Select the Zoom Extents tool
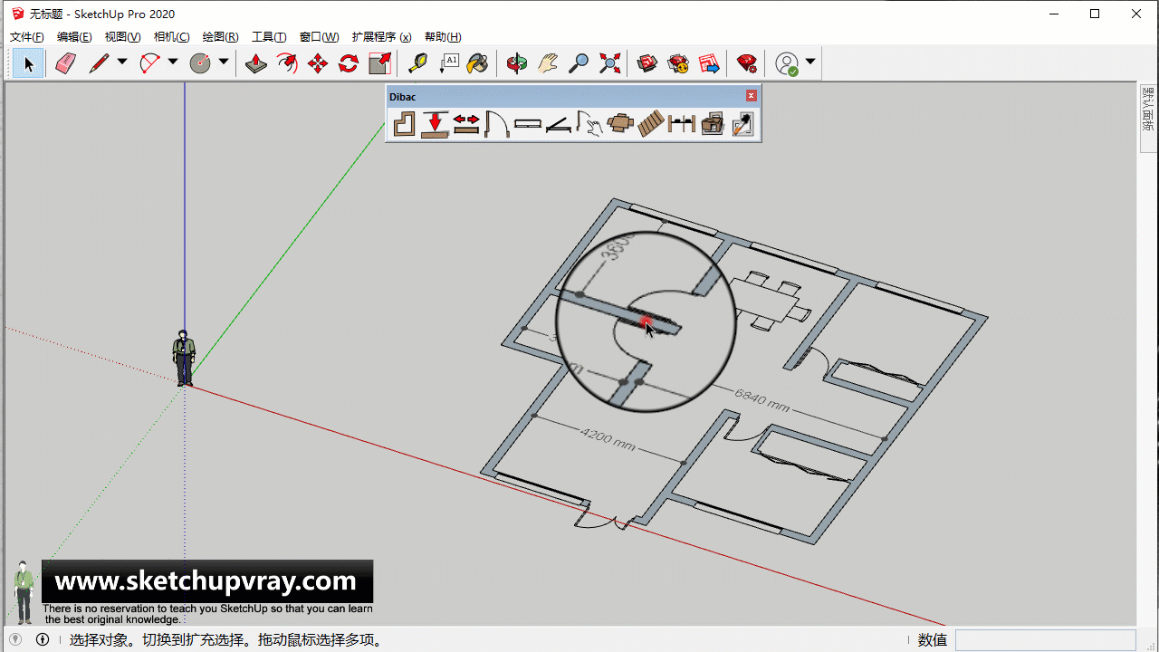Screen dimensions: 1159x652 (610, 63)
